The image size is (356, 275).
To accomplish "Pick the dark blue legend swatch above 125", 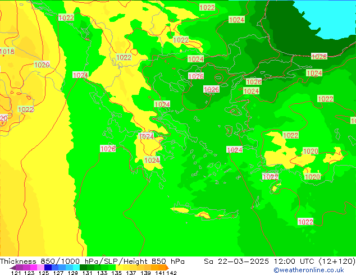I will click(48, 268).
